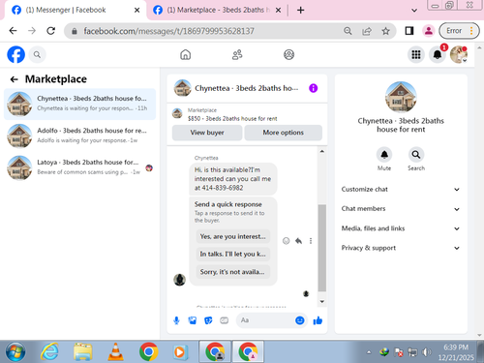Click the chat scrollbar up arrow

[321, 151]
